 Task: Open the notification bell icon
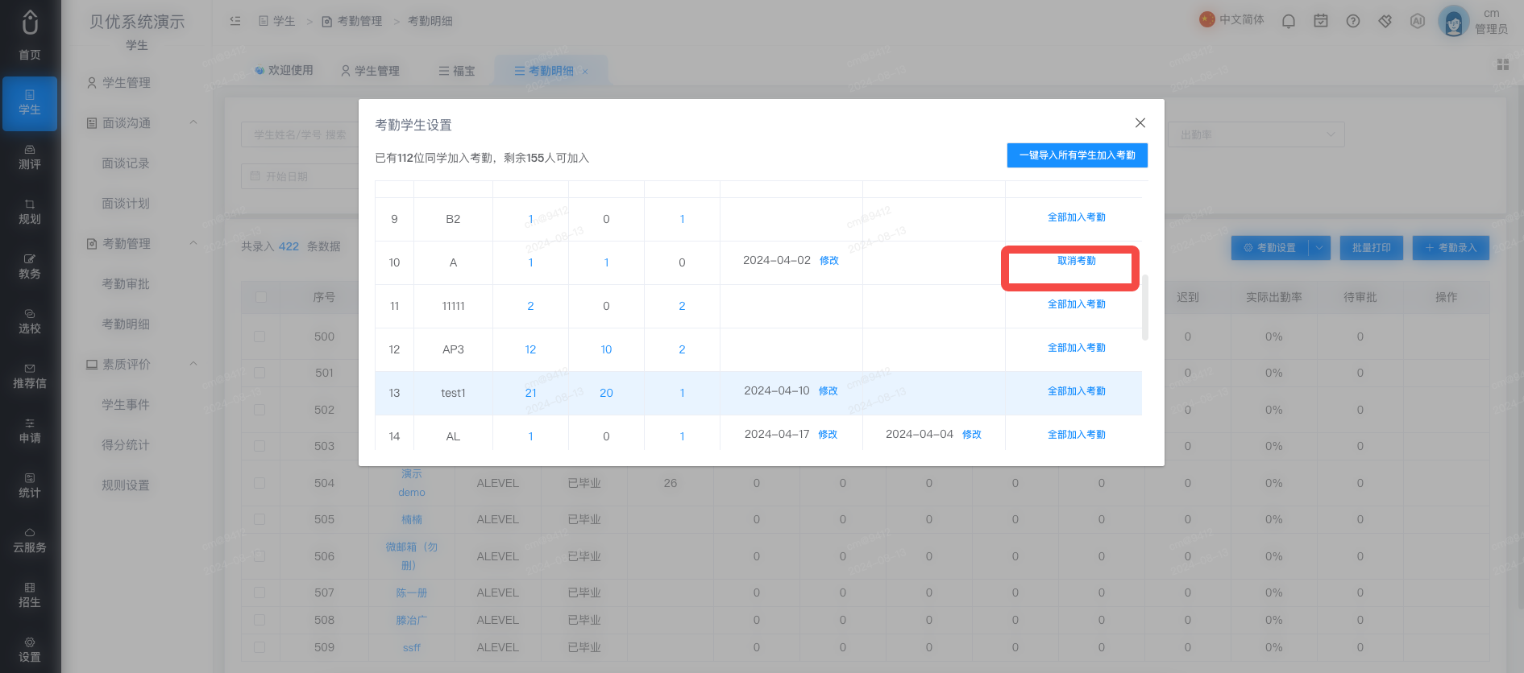click(1288, 21)
